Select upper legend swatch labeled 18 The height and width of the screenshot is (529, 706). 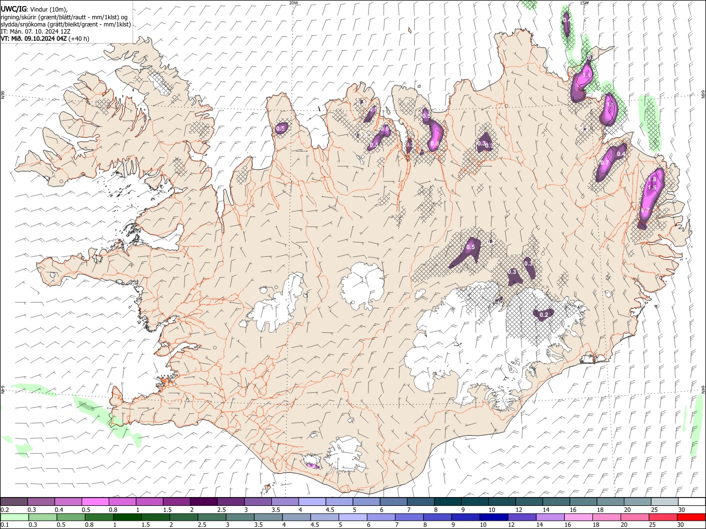[x=609, y=501]
